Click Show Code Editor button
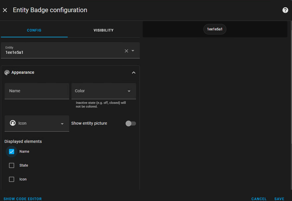 tap(23, 199)
